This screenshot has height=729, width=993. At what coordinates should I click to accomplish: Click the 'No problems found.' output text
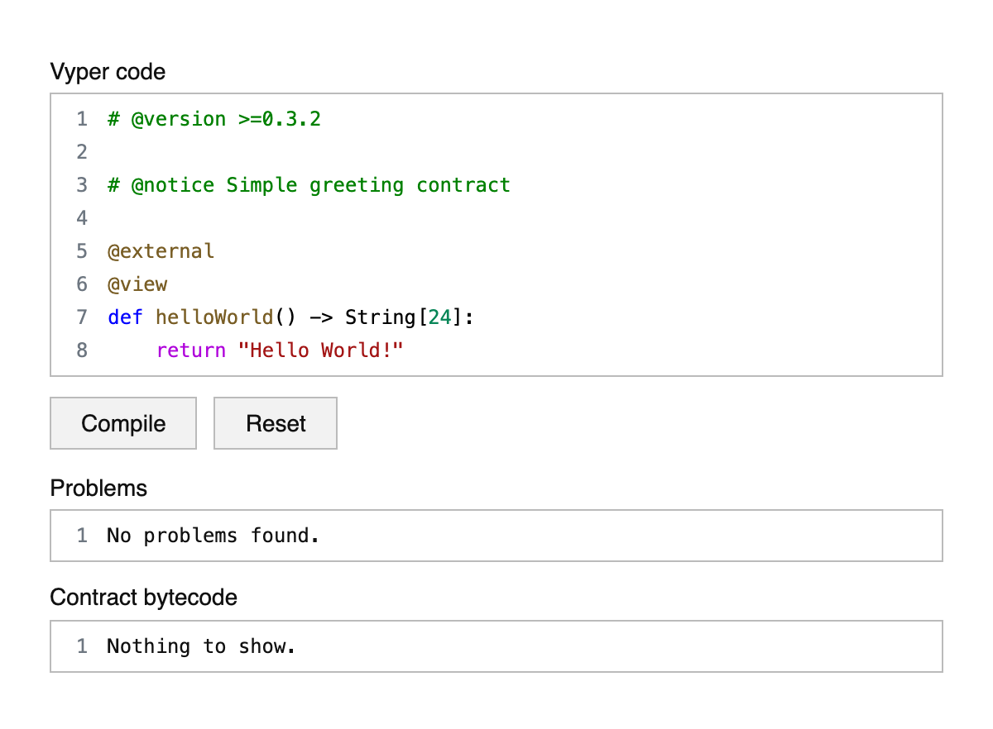click(x=213, y=536)
